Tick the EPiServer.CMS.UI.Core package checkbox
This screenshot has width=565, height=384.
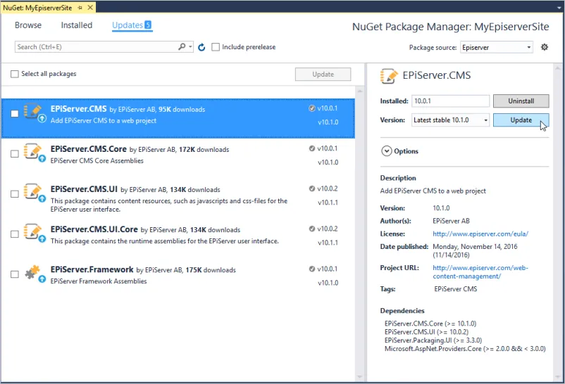point(14,234)
